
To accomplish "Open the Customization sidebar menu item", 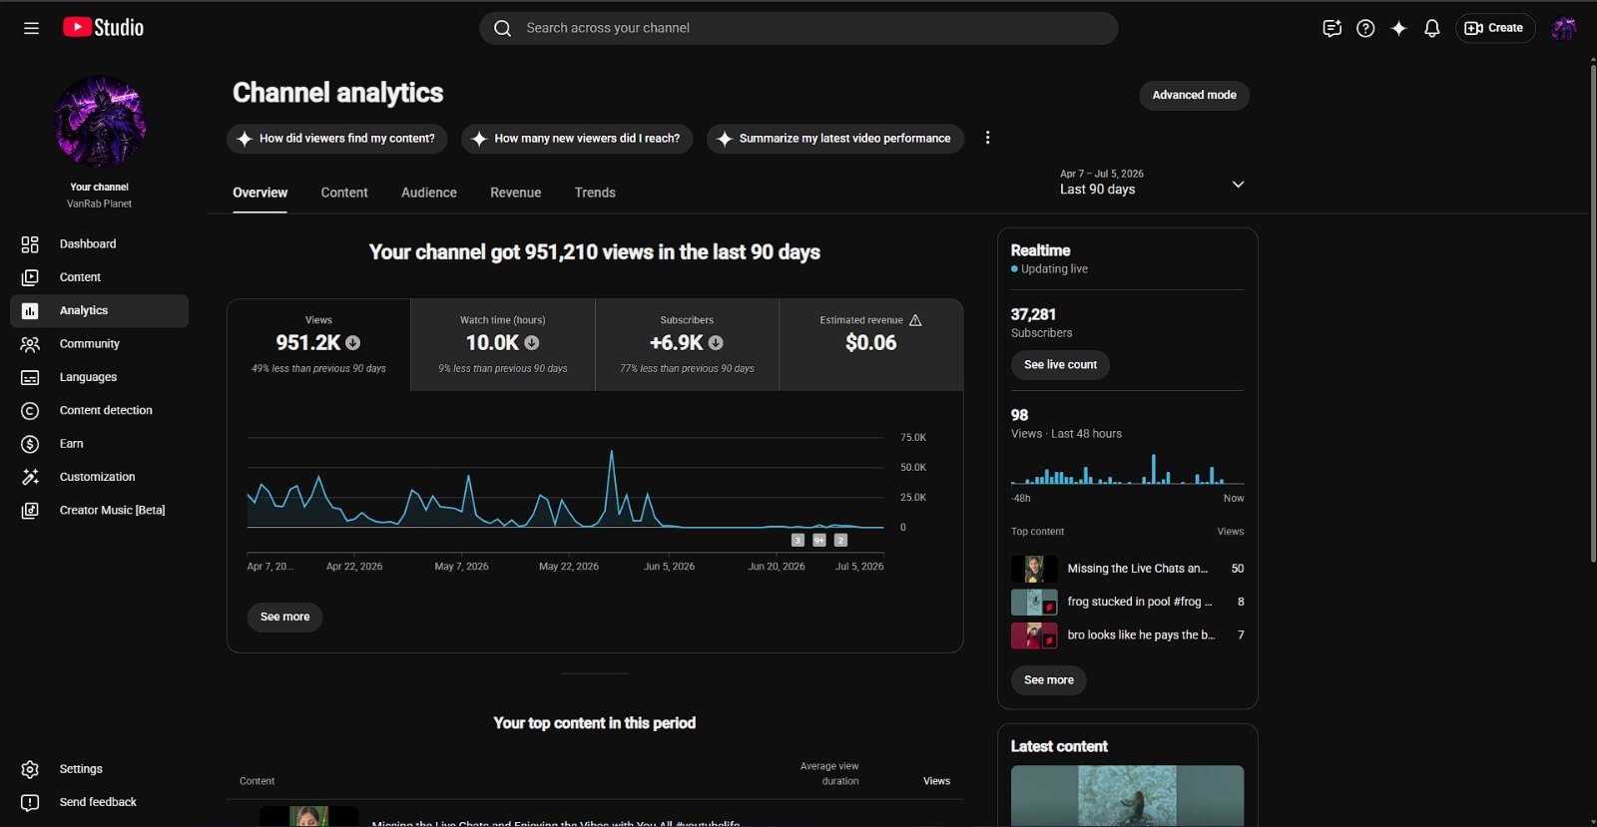I will pos(99,477).
